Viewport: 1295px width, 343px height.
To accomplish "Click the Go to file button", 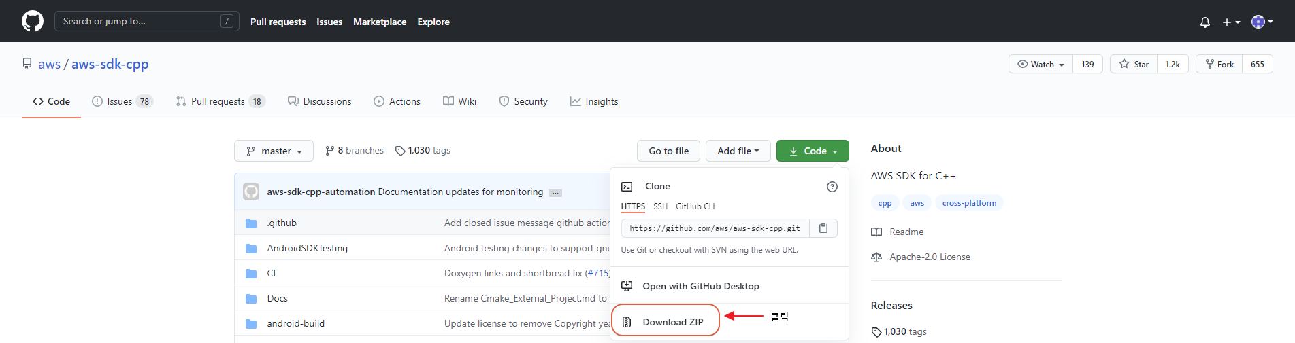I will click(668, 151).
